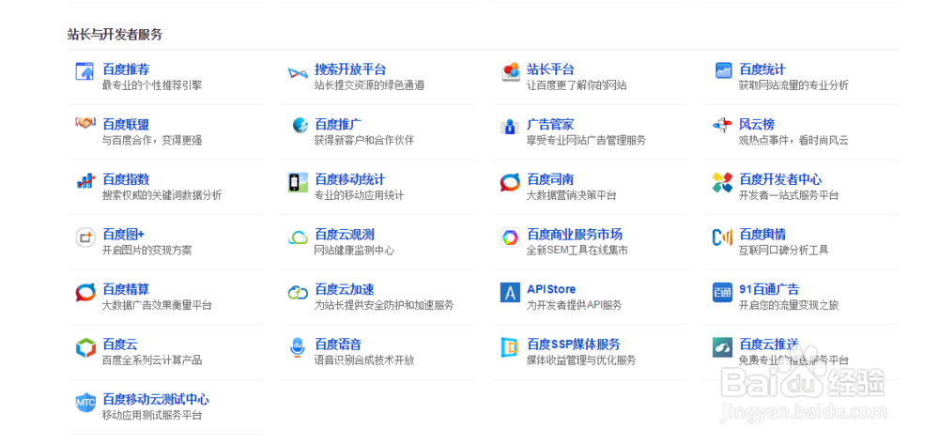939x444 pixels.
Task: Open the 百度舆情 link
Action: (762, 235)
